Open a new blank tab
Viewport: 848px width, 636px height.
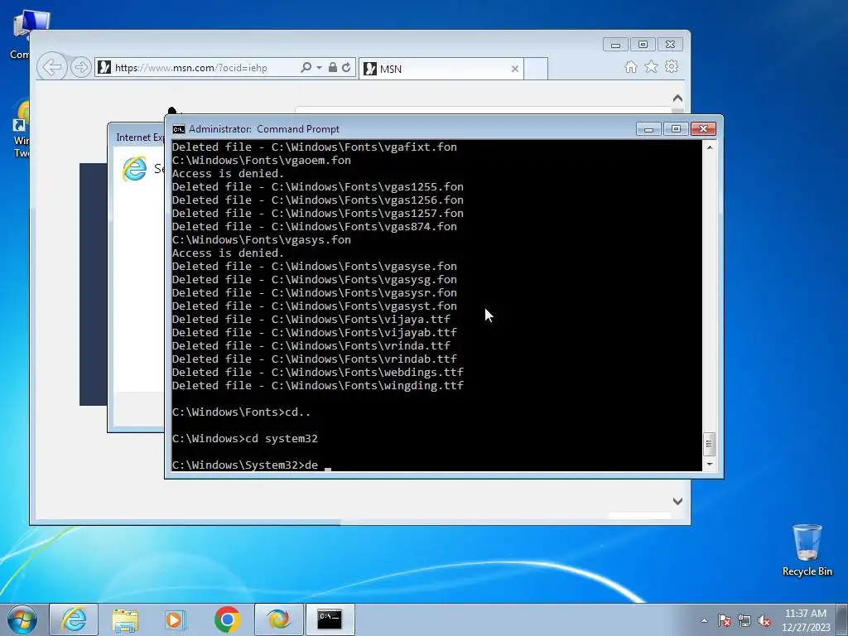coord(536,69)
